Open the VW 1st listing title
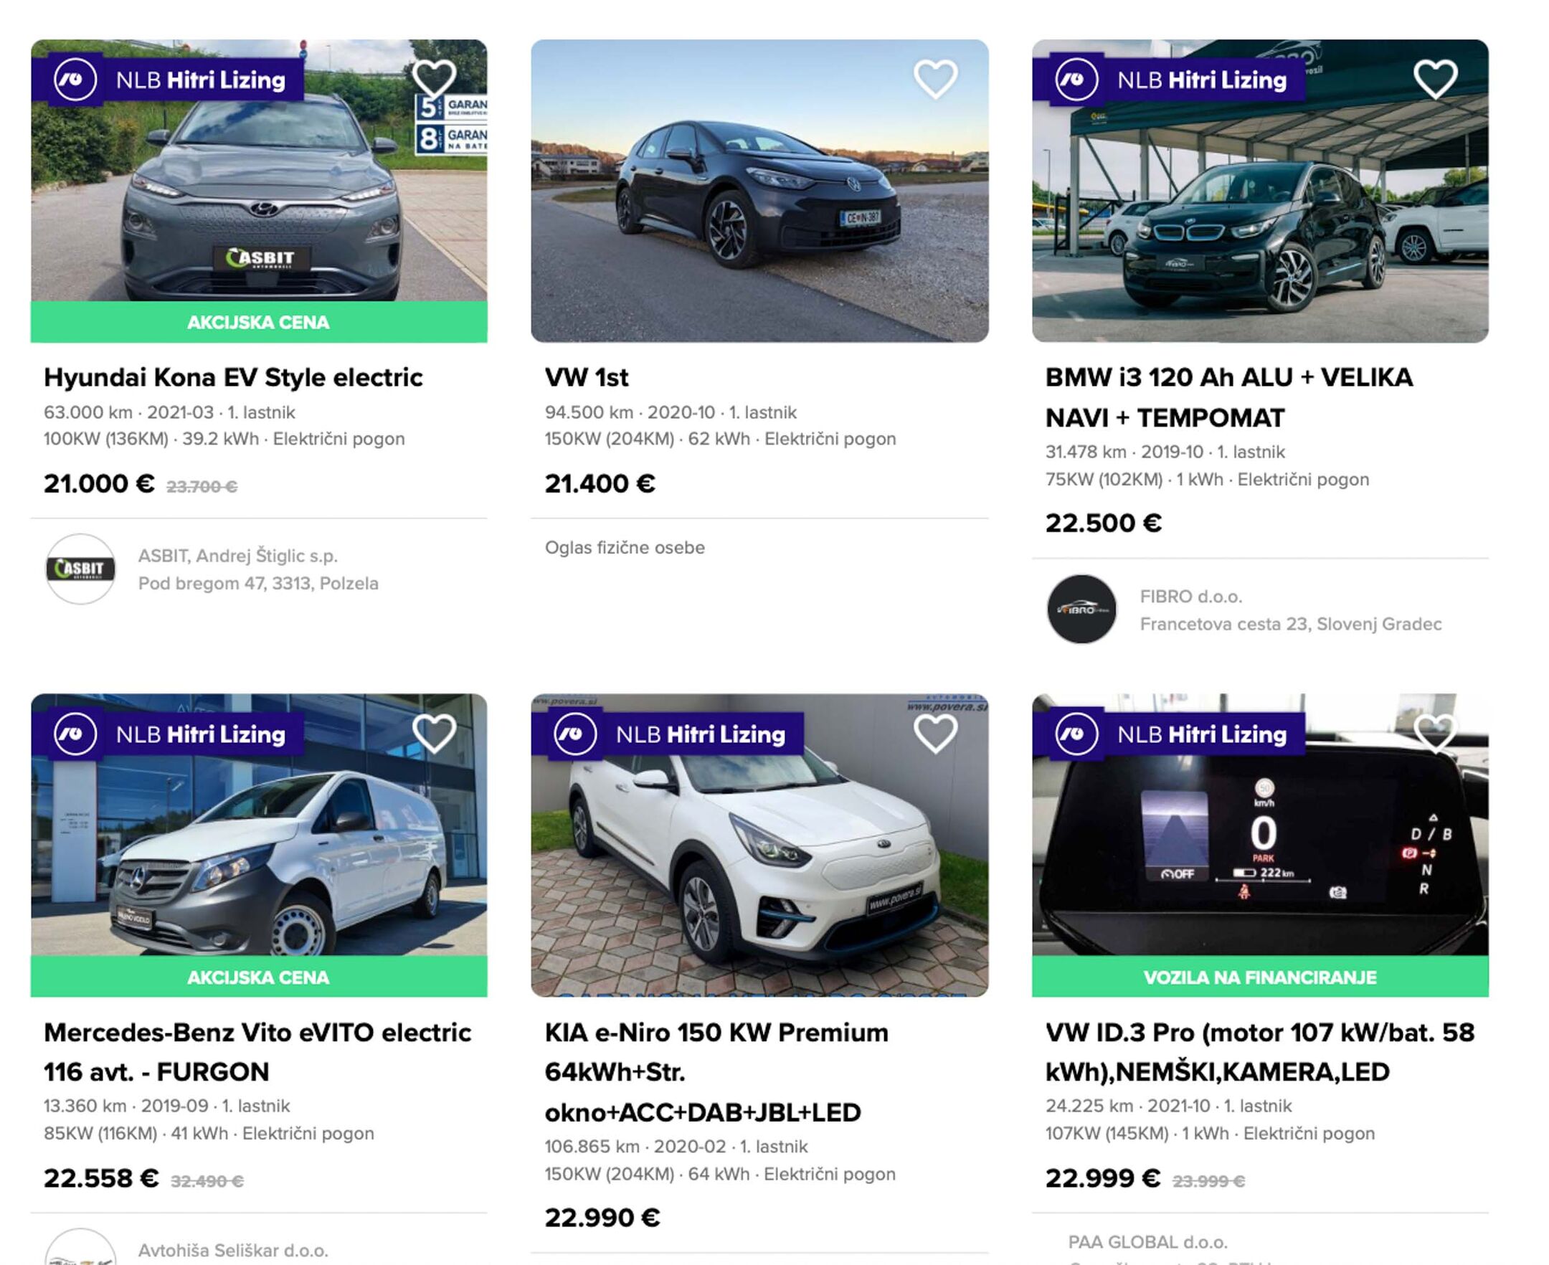Viewport: 1549px width, 1265px height. click(587, 377)
